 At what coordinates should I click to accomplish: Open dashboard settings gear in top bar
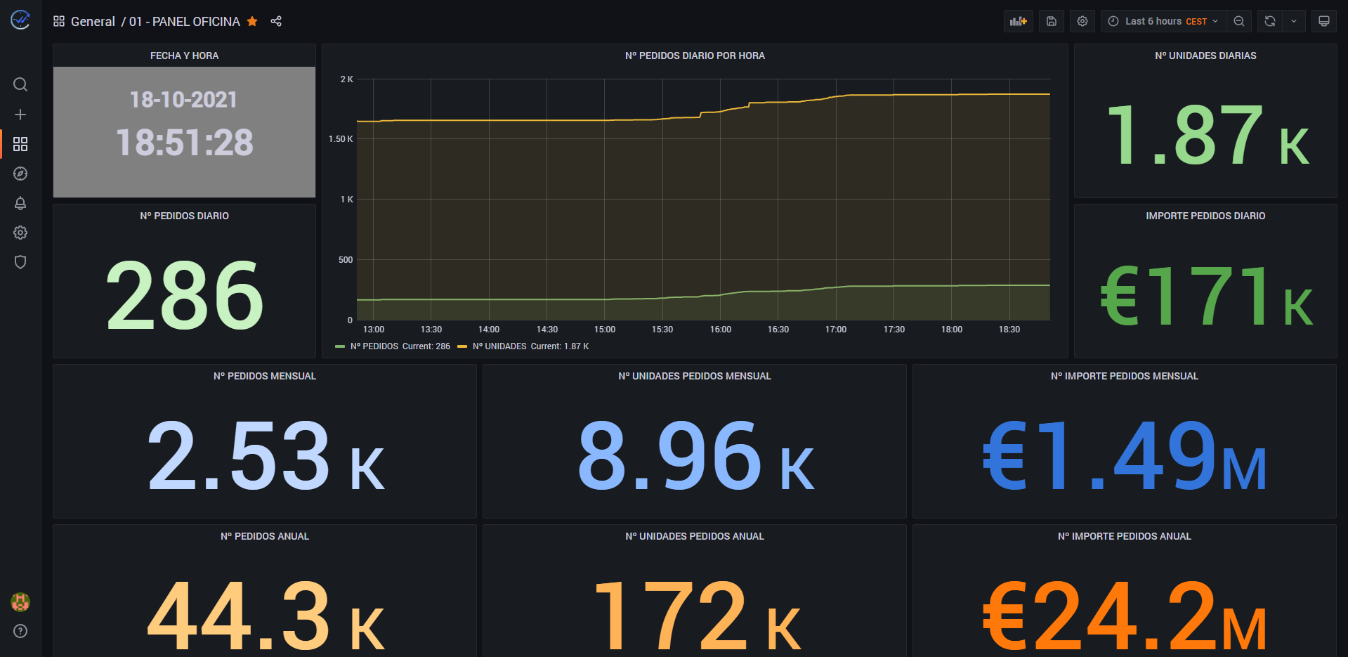(1082, 21)
